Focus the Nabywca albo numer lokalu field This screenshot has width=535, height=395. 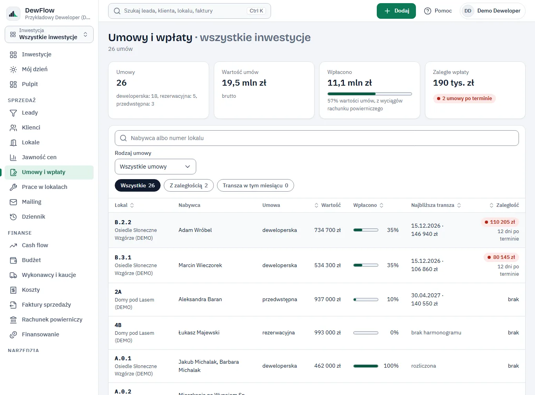point(317,138)
